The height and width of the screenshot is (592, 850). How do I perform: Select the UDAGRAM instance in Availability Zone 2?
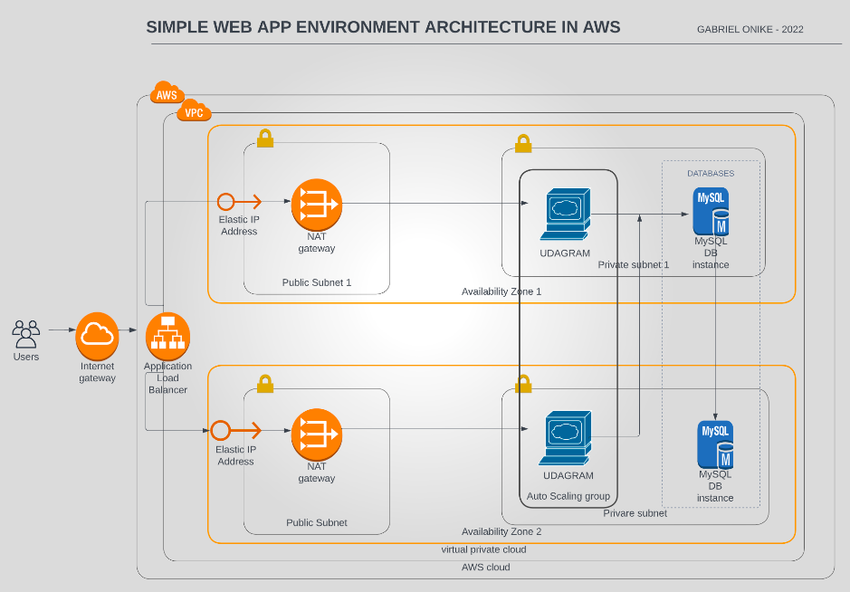pos(567,435)
